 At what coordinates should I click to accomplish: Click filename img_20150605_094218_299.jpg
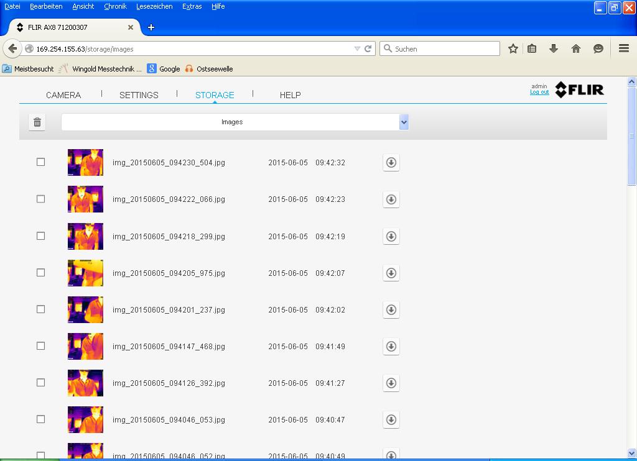click(169, 236)
